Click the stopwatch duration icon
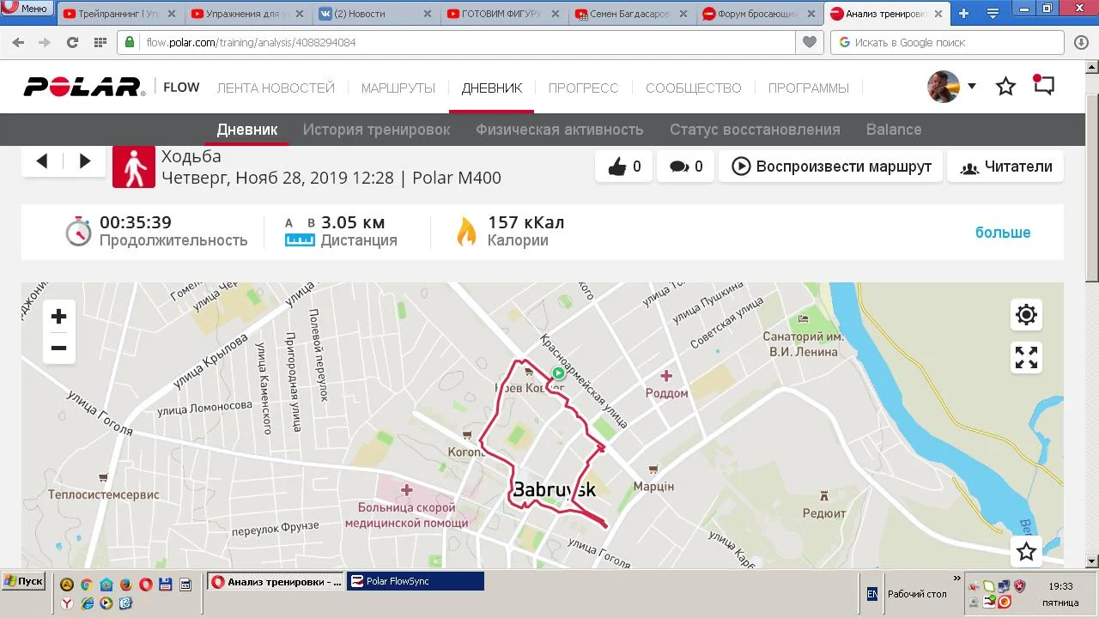Screen dimensions: 1099x618 (78, 231)
